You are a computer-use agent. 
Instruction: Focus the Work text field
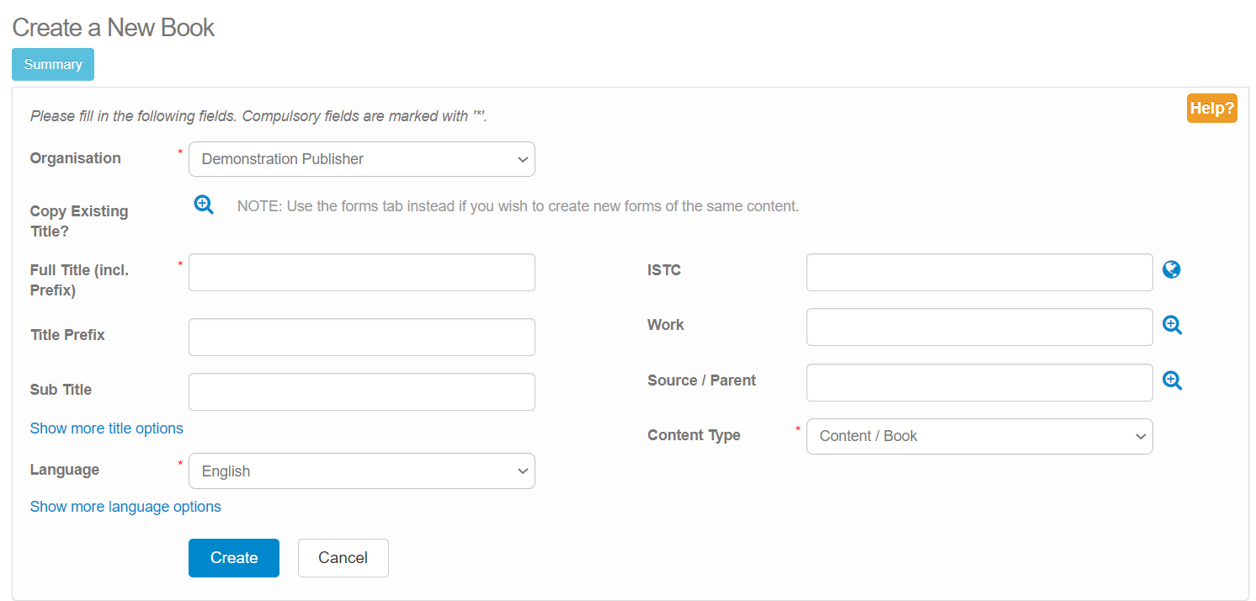[979, 327]
